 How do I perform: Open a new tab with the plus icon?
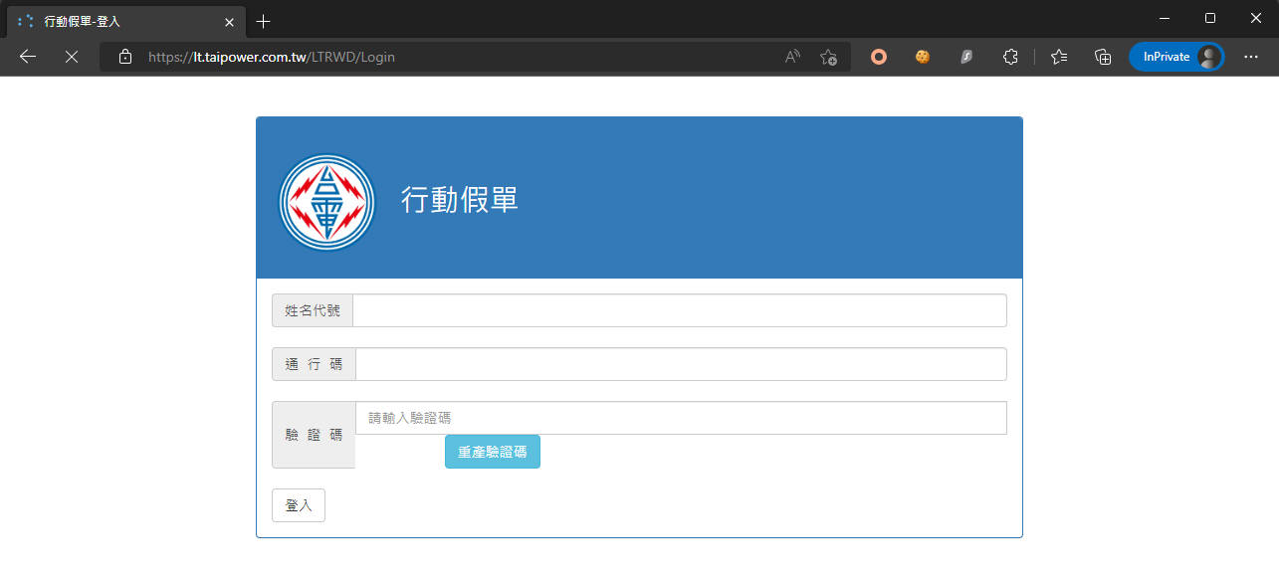[x=263, y=21]
